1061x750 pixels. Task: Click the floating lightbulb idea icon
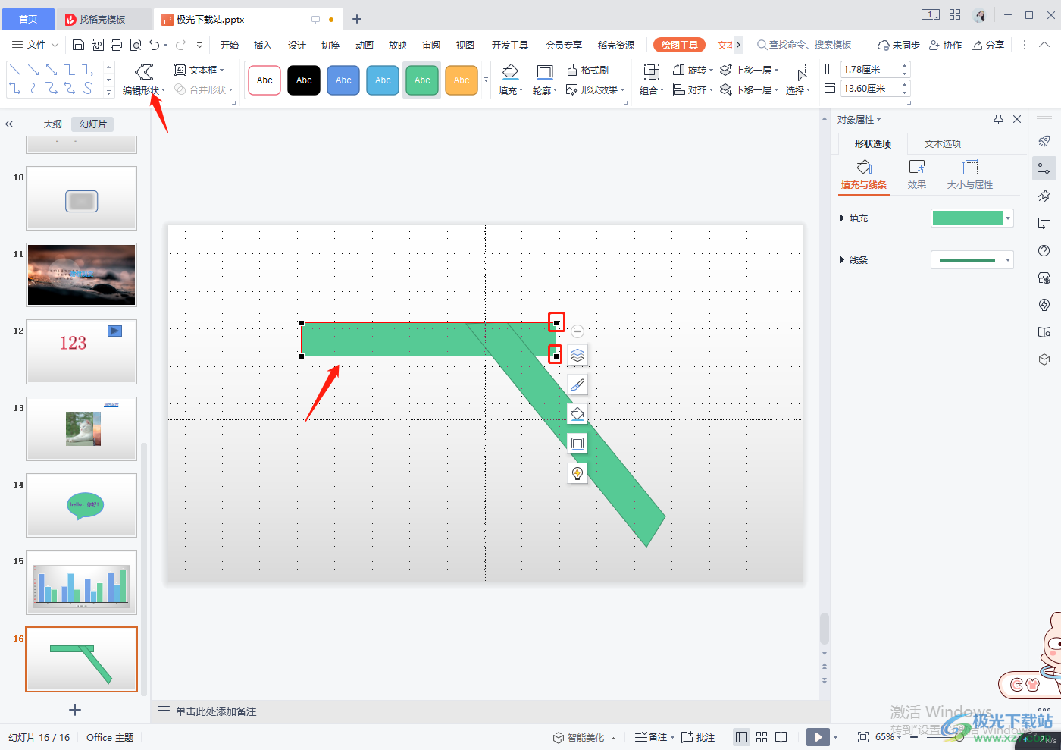[x=577, y=473]
